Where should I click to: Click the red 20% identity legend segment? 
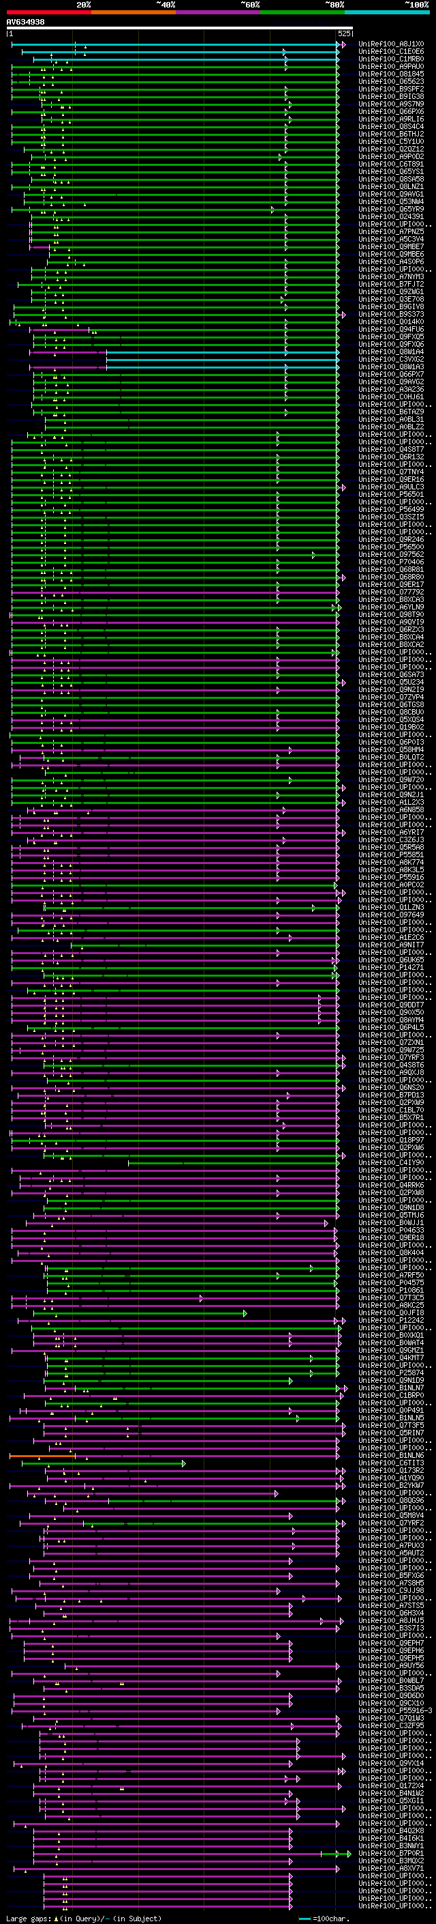click(48, 12)
